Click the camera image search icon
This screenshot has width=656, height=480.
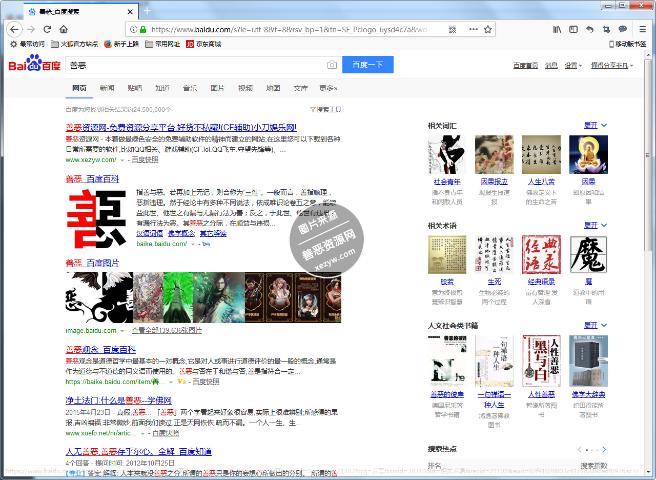pyautogui.click(x=332, y=65)
